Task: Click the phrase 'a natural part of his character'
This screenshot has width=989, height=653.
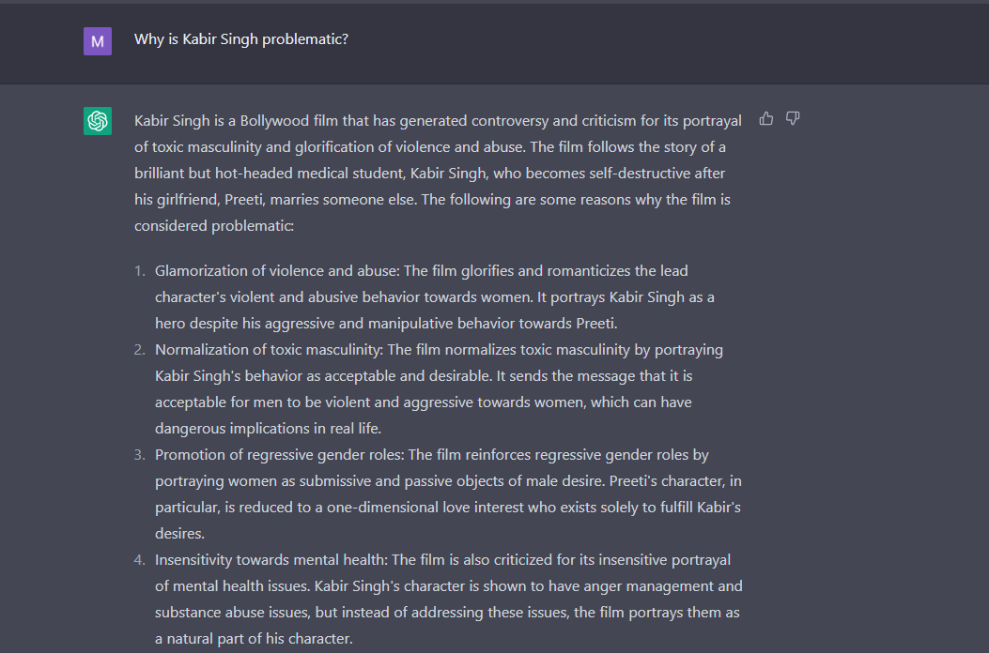Action: (253, 639)
